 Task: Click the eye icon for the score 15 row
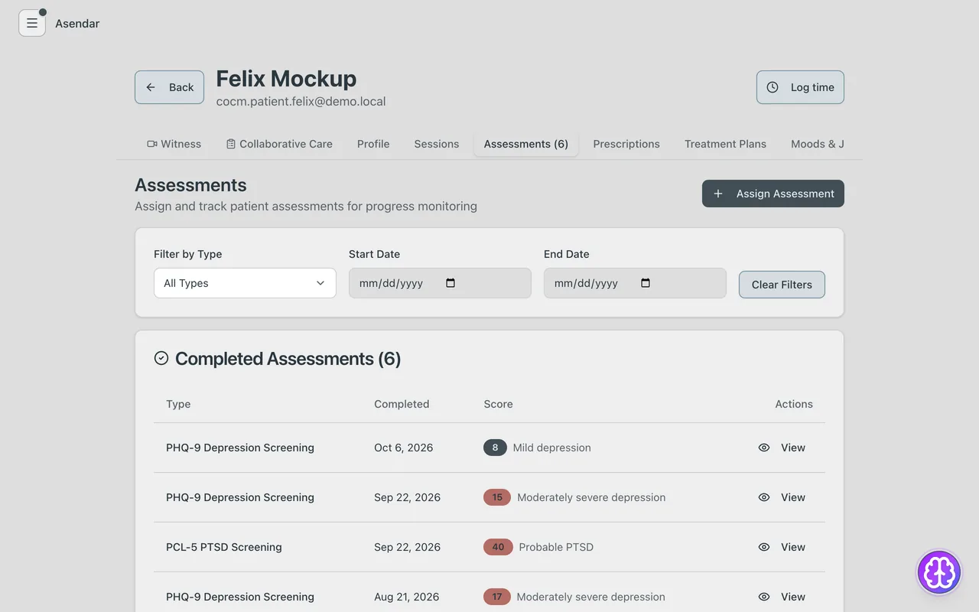click(x=763, y=497)
